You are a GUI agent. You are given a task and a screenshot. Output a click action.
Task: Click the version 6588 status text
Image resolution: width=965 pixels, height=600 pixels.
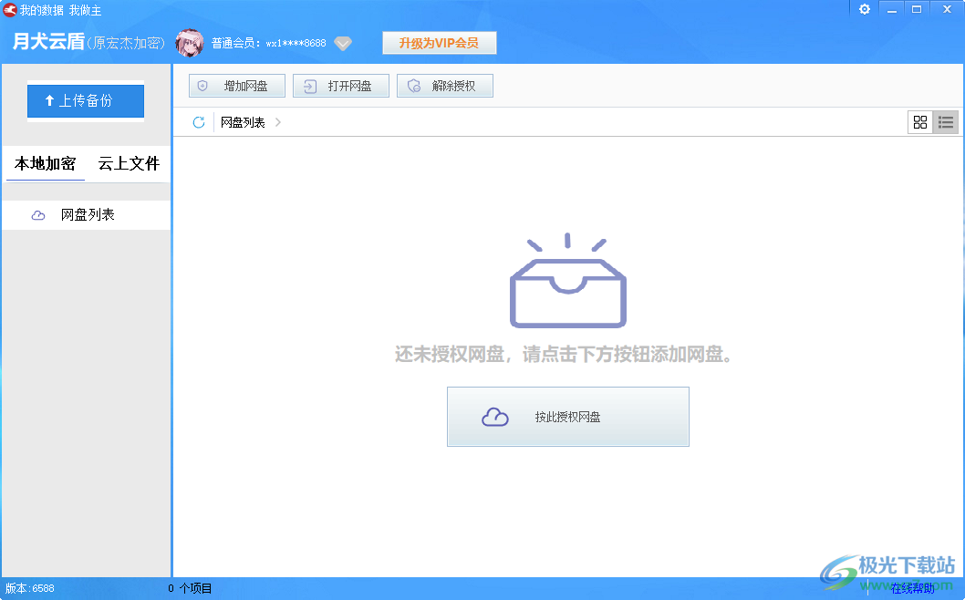(30, 588)
